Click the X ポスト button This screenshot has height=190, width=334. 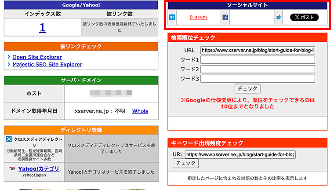[x=304, y=17]
